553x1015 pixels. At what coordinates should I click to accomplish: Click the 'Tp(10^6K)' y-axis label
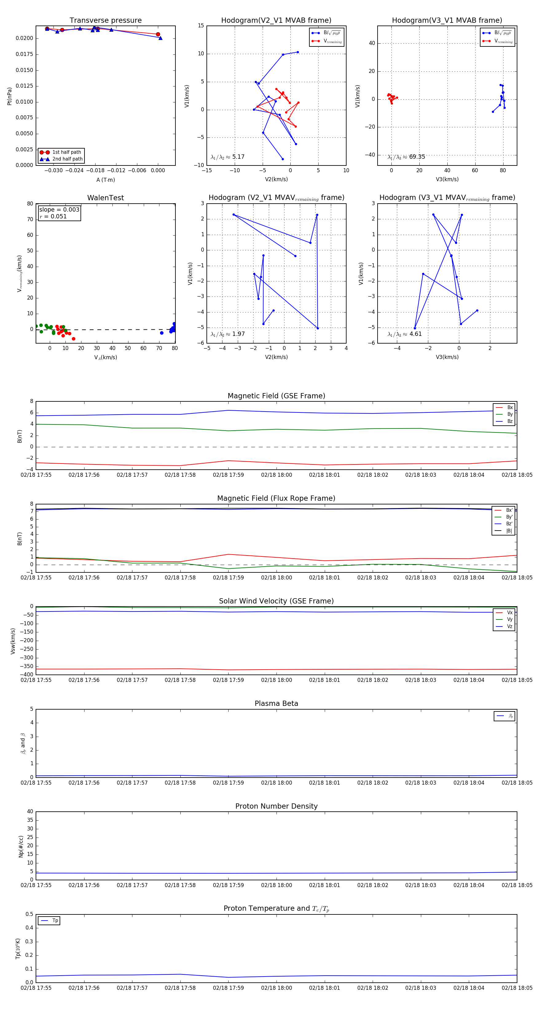(x=18, y=949)
